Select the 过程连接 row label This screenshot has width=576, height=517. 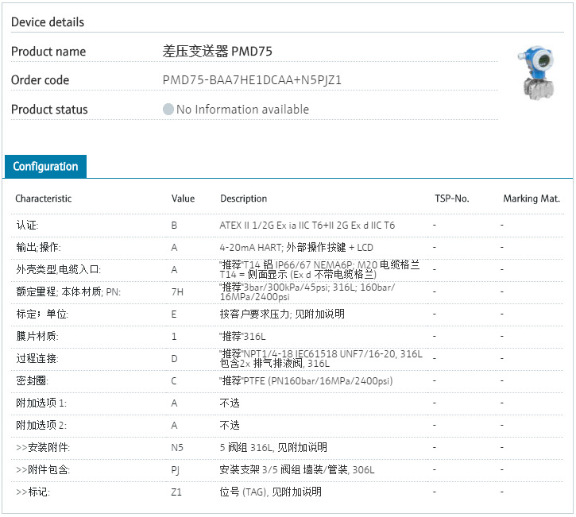[37, 359]
